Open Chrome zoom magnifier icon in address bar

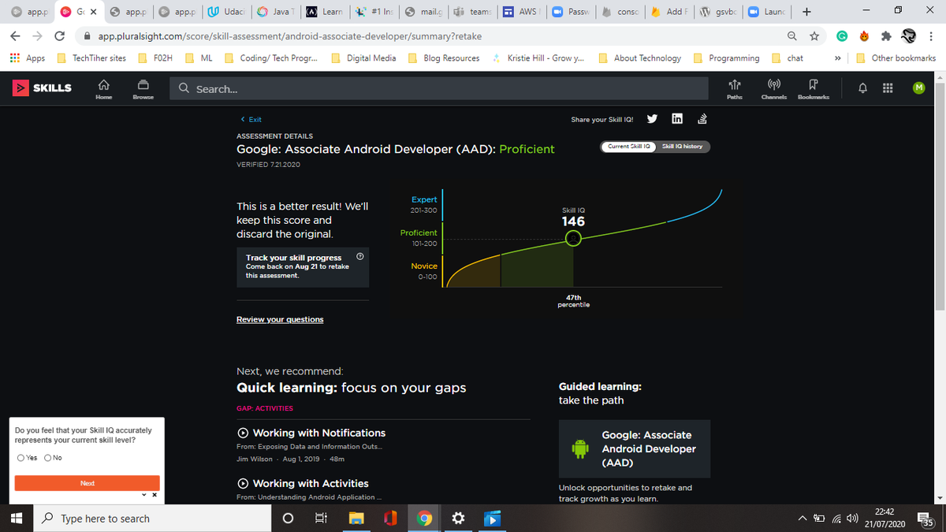pyautogui.click(x=791, y=36)
